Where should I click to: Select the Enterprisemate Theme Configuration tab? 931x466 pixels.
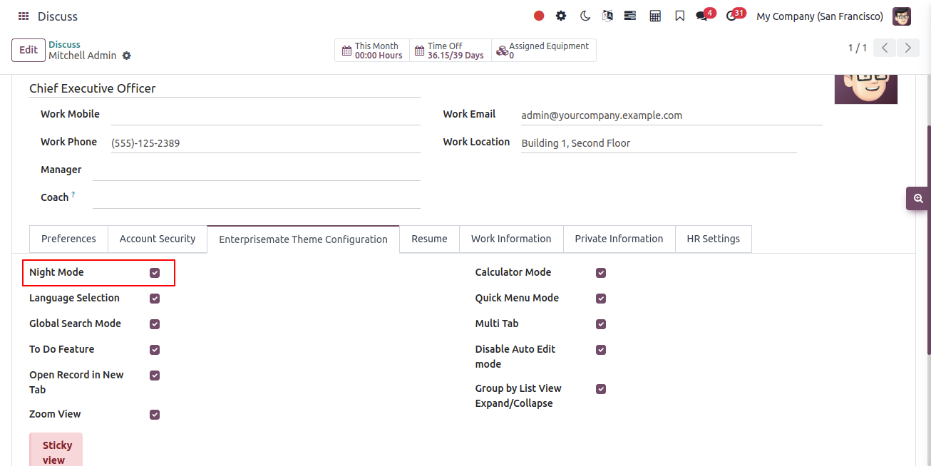coord(304,239)
